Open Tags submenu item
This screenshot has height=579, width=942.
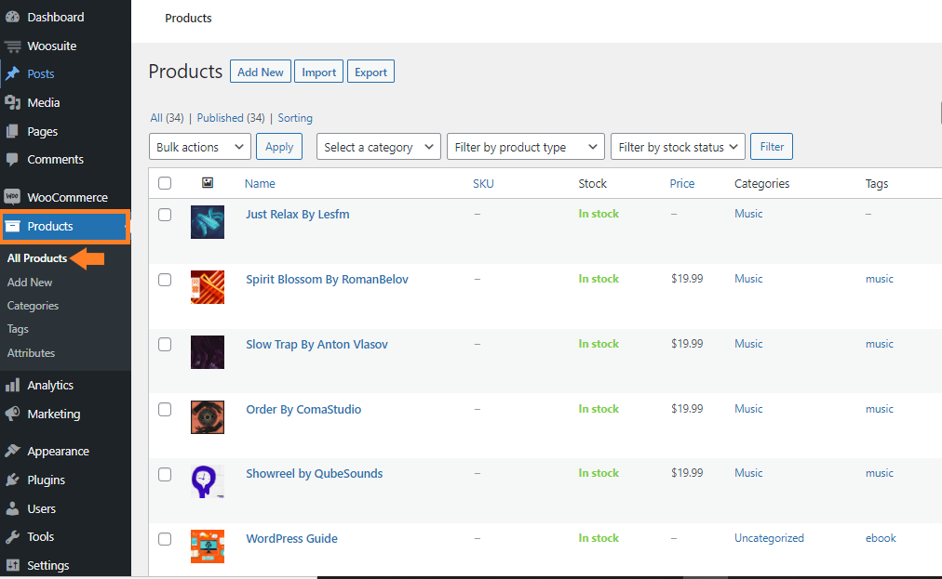[18, 329]
